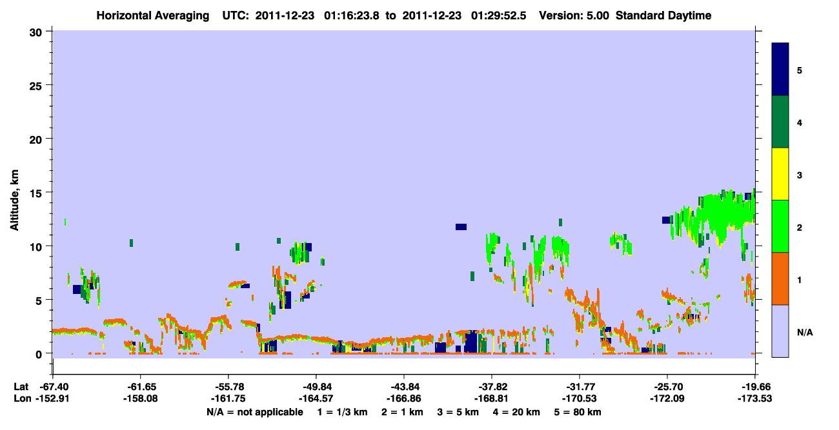Click the latitude value -31.77
Image resolution: width=839 pixels, height=430 pixels.
580,387
